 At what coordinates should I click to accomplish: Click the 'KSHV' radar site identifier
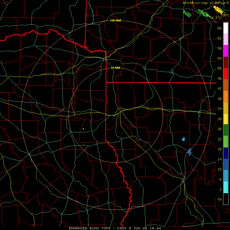[x=122, y=228]
